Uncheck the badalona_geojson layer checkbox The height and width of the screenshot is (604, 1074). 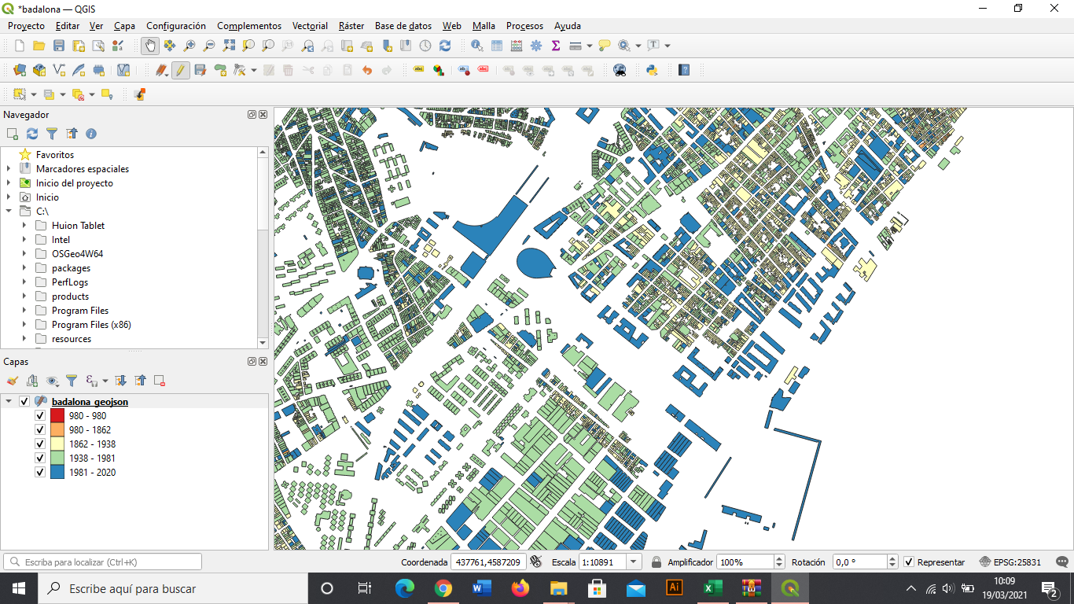[x=24, y=402]
